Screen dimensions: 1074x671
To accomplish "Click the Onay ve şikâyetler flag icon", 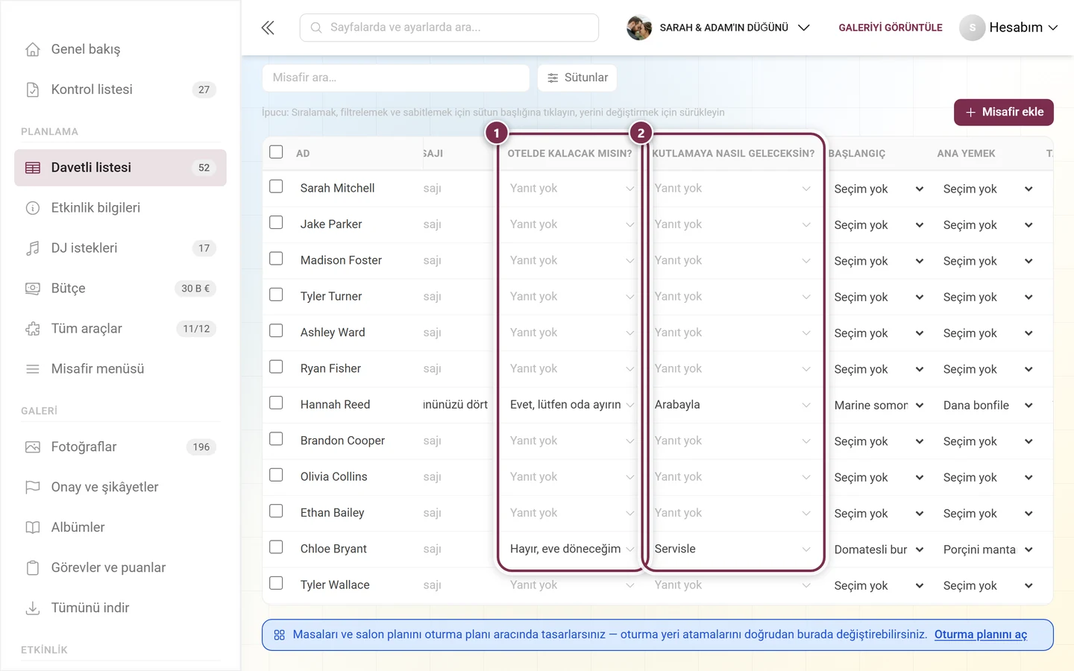I will (33, 488).
